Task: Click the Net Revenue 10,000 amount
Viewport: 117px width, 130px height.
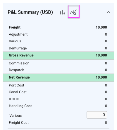Action: [x=101, y=77]
